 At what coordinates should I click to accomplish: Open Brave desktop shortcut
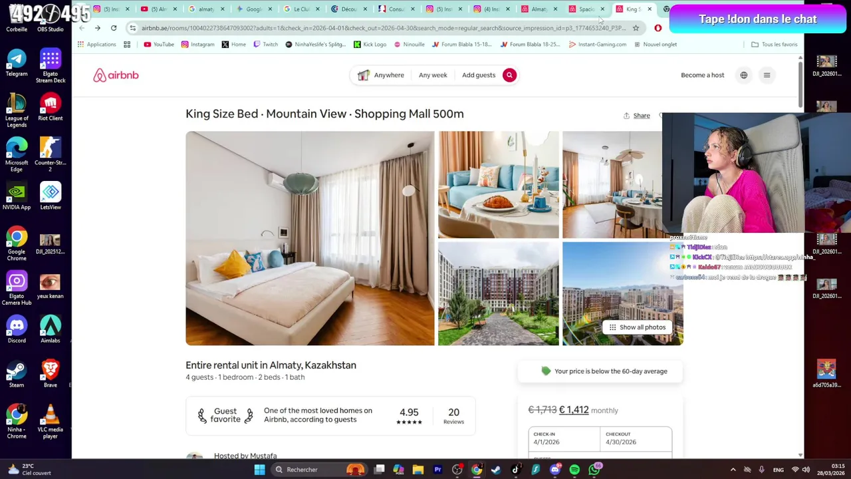51,375
